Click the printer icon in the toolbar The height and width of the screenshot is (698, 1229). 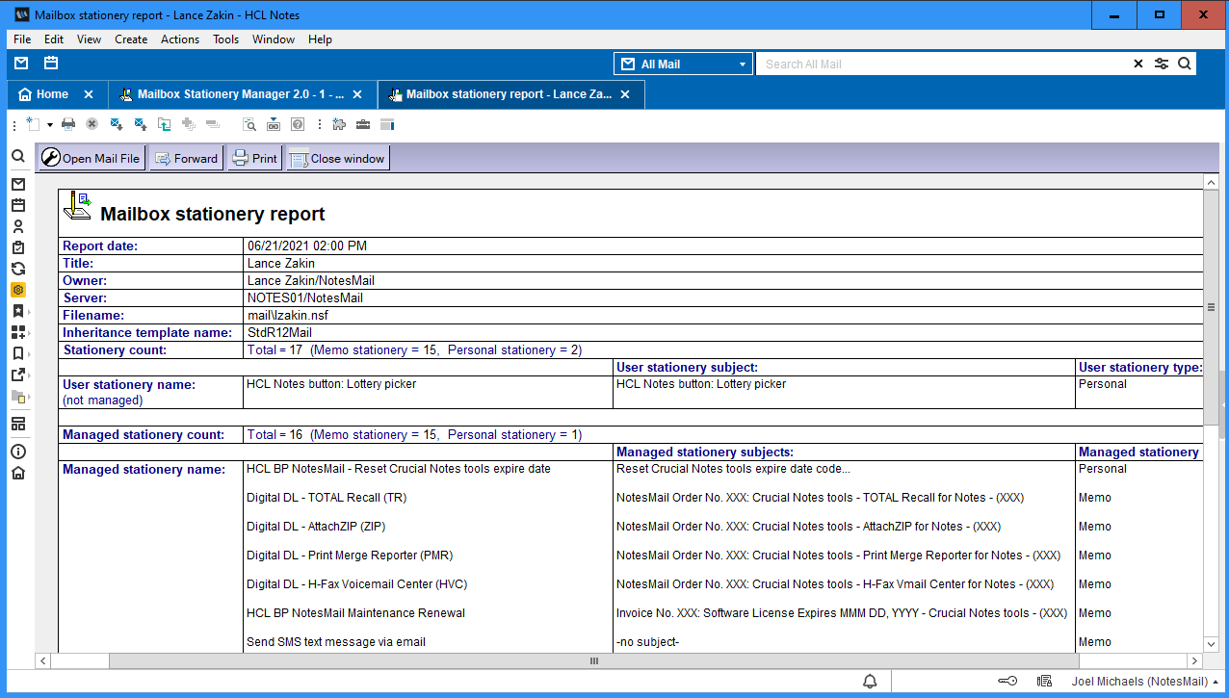click(x=68, y=124)
